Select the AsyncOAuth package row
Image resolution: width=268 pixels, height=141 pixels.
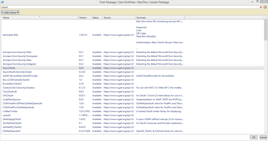point(133,68)
